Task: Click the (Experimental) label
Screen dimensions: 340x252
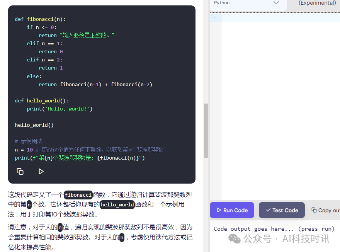Action: point(317,3)
